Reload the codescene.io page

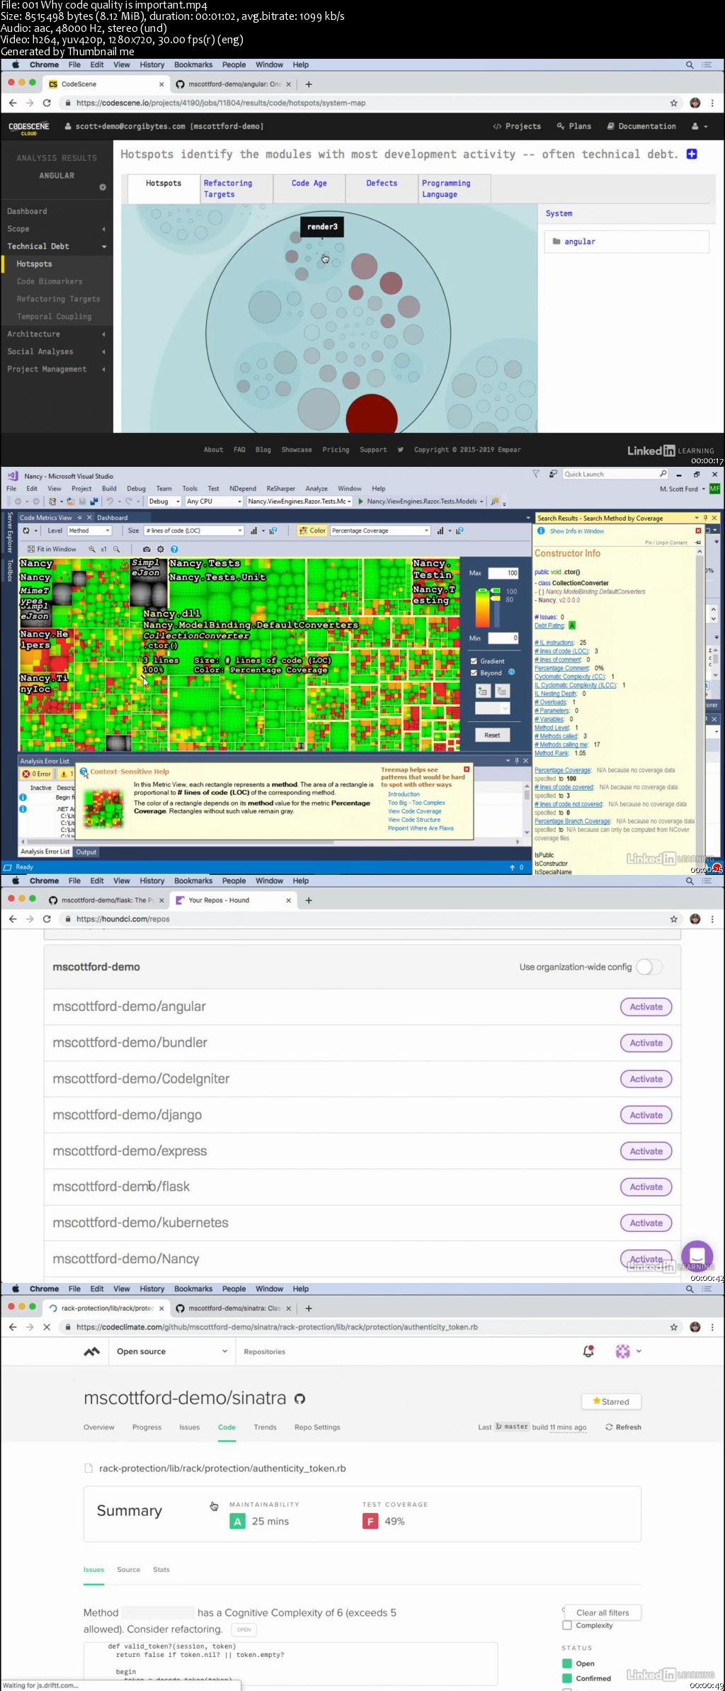point(47,103)
